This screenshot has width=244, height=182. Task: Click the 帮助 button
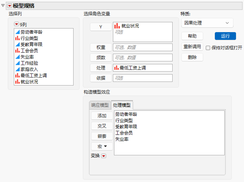coord(192,36)
